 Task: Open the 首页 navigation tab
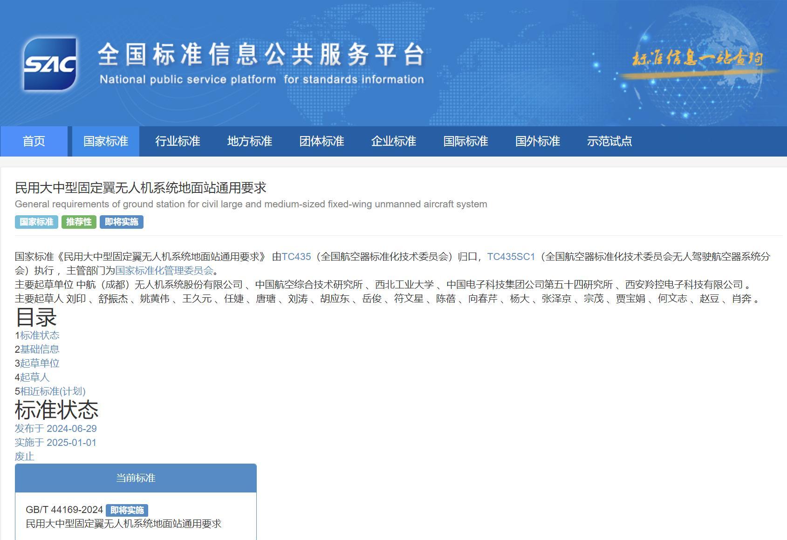[x=34, y=141]
